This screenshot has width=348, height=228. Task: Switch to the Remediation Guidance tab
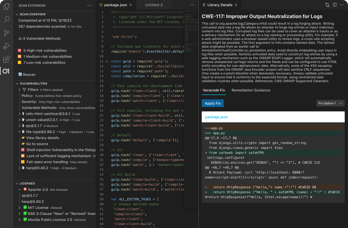click(251, 90)
